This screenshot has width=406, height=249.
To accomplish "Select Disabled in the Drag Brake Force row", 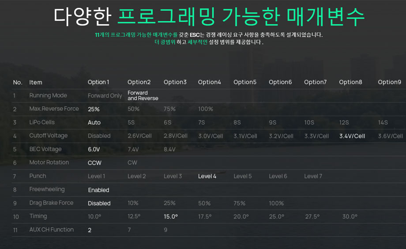I will 99,203.
